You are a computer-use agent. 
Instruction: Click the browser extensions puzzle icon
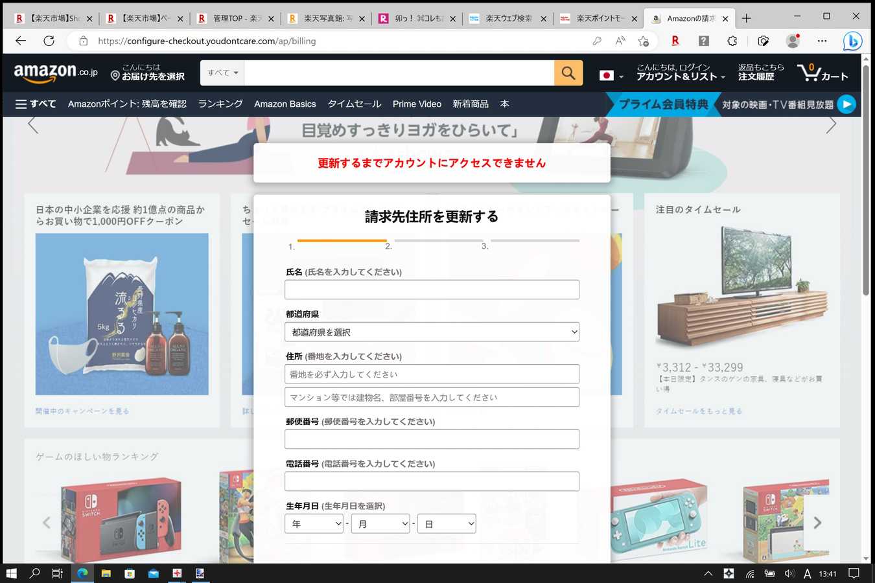(x=732, y=41)
